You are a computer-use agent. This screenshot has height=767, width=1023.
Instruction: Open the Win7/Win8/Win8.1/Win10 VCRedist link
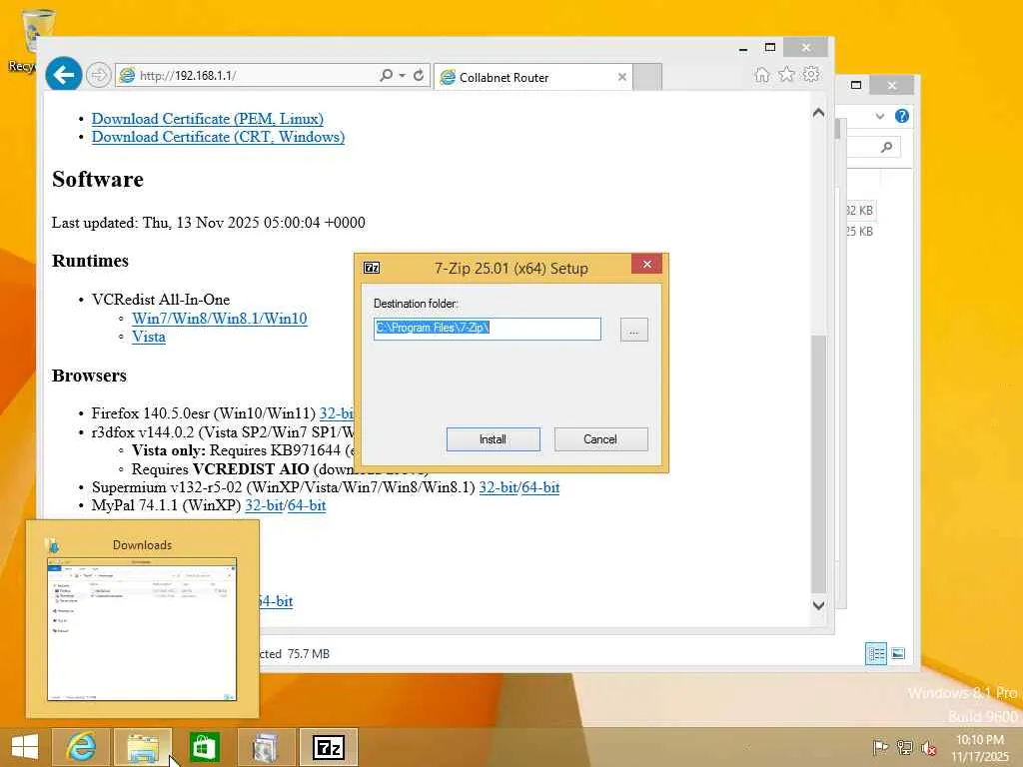point(219,319)
